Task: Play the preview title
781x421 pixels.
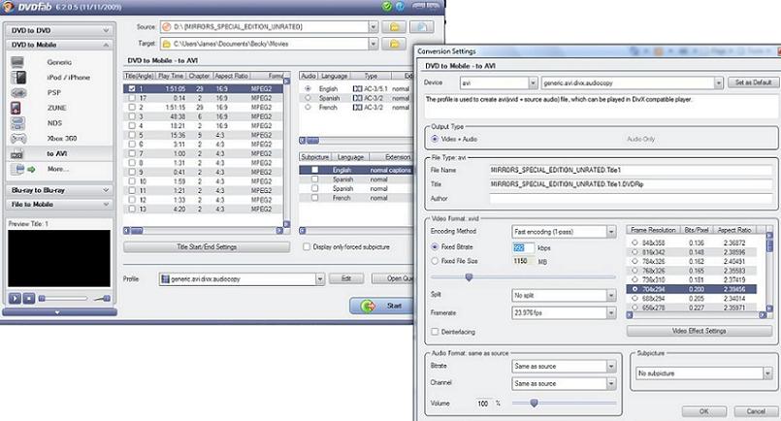Action: click(14, 298)
